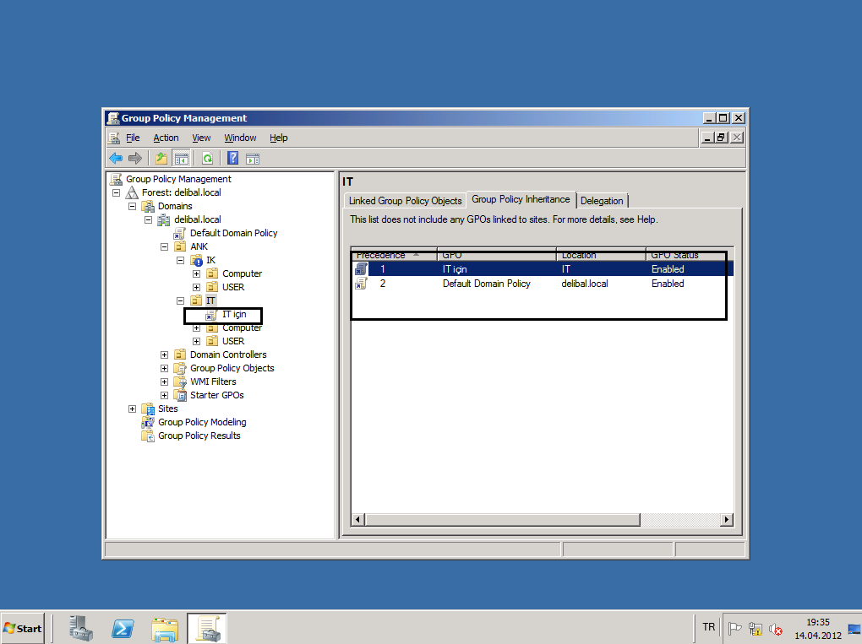Collapse the Forest: delibal.local node

tap(117, 192)
